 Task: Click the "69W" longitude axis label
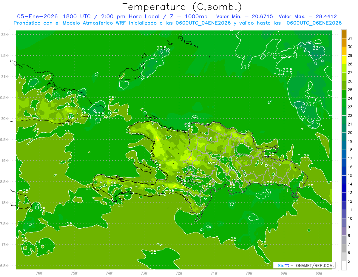click(x=284, y=273)
